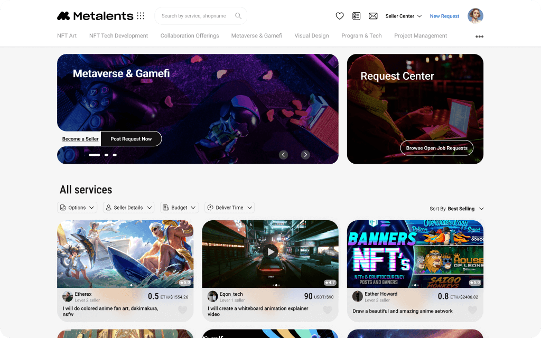Click the search magnifier icon
This screenshot has width=541, height=338.
[x=238, y=16]
